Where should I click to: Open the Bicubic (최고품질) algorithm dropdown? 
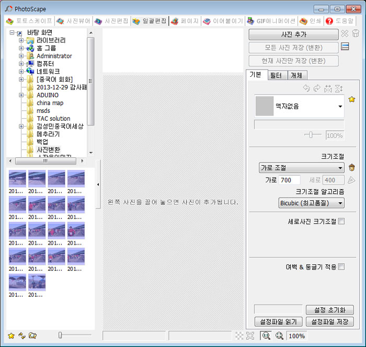click(x=311, y=203)
